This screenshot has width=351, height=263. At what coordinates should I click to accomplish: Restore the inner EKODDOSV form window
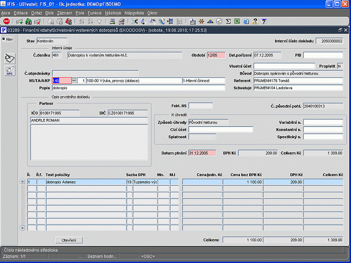pos(340,30)
